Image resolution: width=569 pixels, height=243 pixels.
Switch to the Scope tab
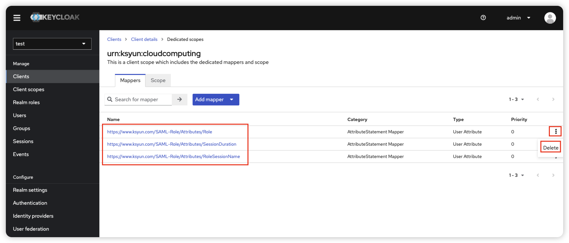point(158,80)
